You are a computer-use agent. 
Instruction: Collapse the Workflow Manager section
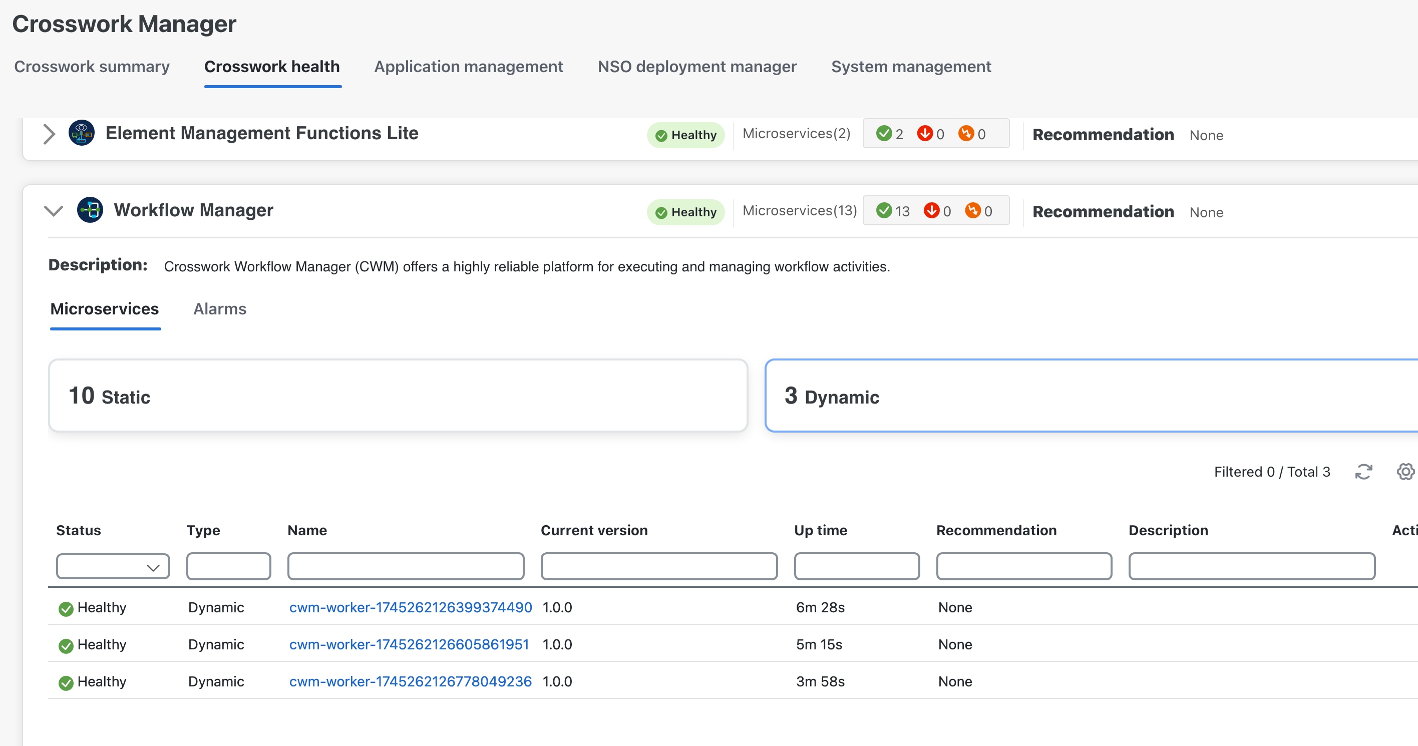54,211
